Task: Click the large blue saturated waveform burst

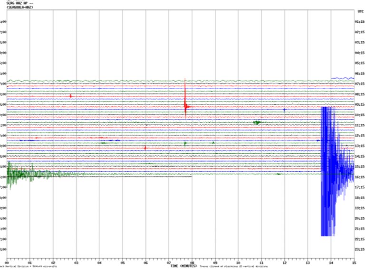Action: tap(328, 171)
